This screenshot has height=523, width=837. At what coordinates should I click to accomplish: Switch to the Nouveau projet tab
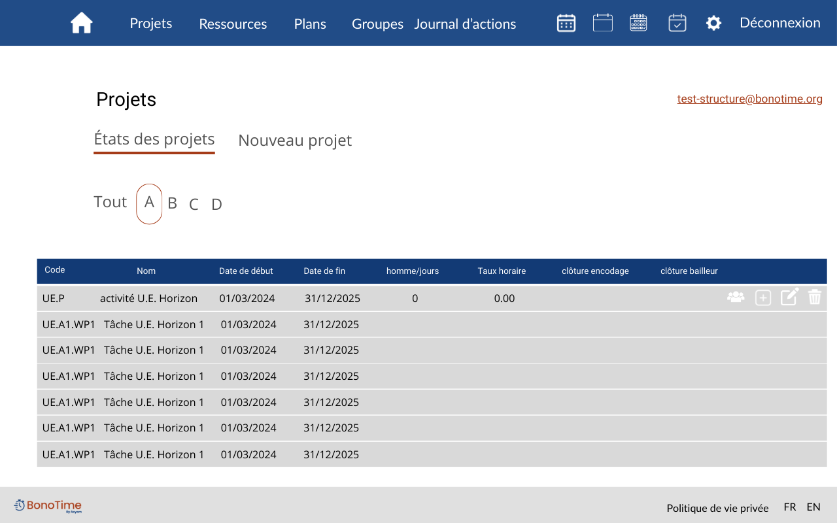[x=295, y=141]
